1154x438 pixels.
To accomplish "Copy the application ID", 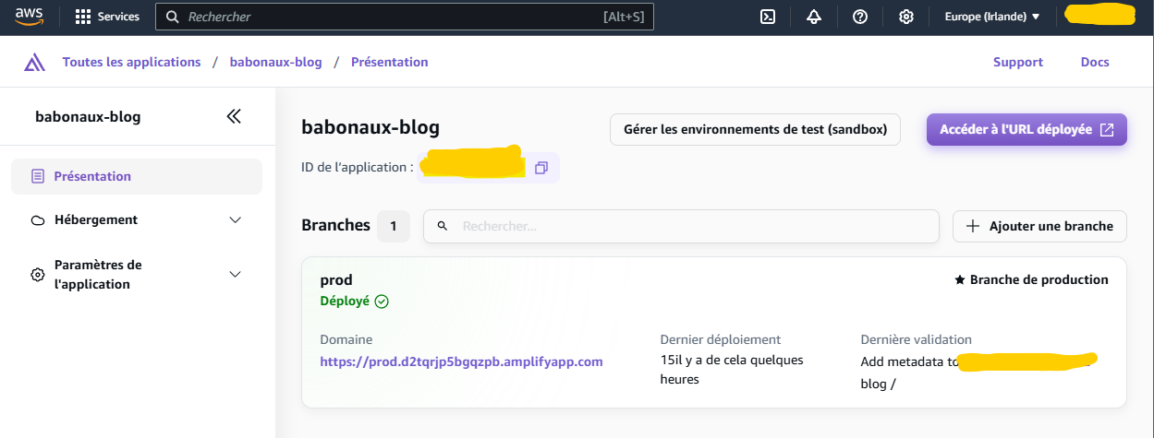I will [x=541, y=168].
